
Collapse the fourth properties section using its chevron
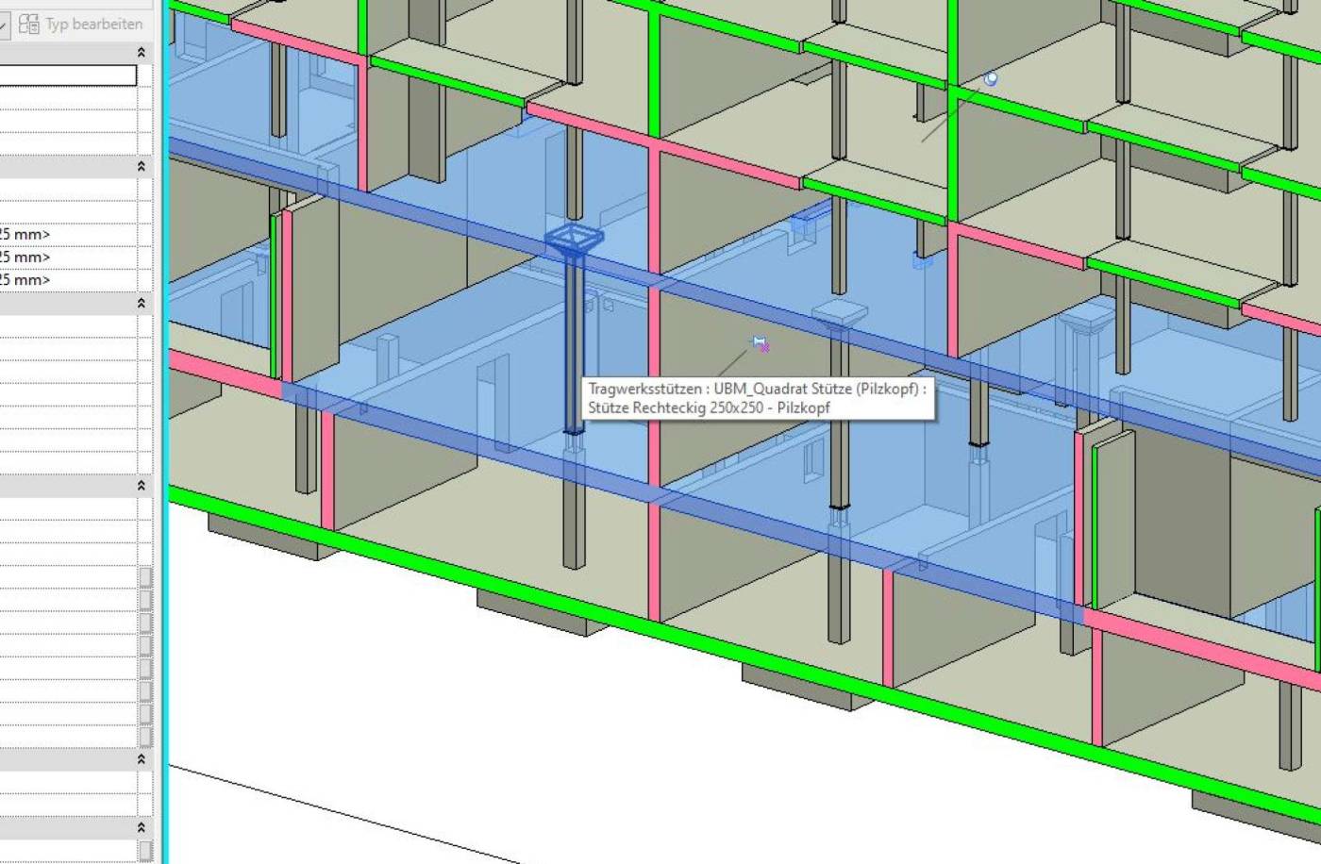pyautogui.click(x=142, y=485)
